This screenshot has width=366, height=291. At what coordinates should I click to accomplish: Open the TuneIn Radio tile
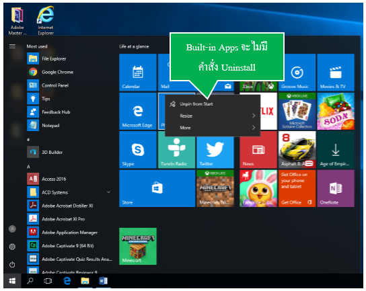tap(176, 153)
